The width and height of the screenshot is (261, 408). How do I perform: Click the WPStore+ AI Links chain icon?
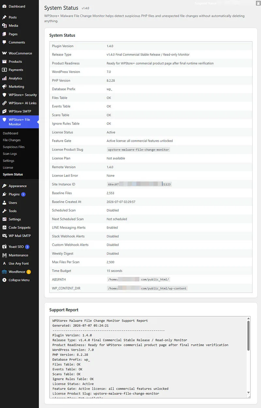pyautogui.click(x=4, y=103)
